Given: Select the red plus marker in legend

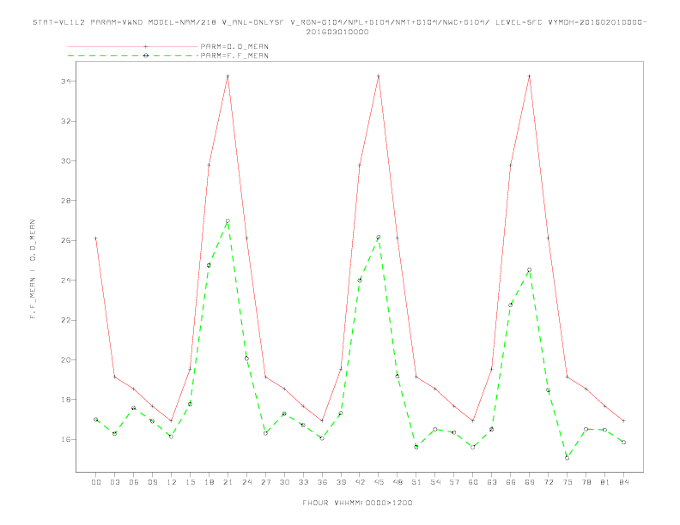Looking at the screenshot, I should click(146, 46).
